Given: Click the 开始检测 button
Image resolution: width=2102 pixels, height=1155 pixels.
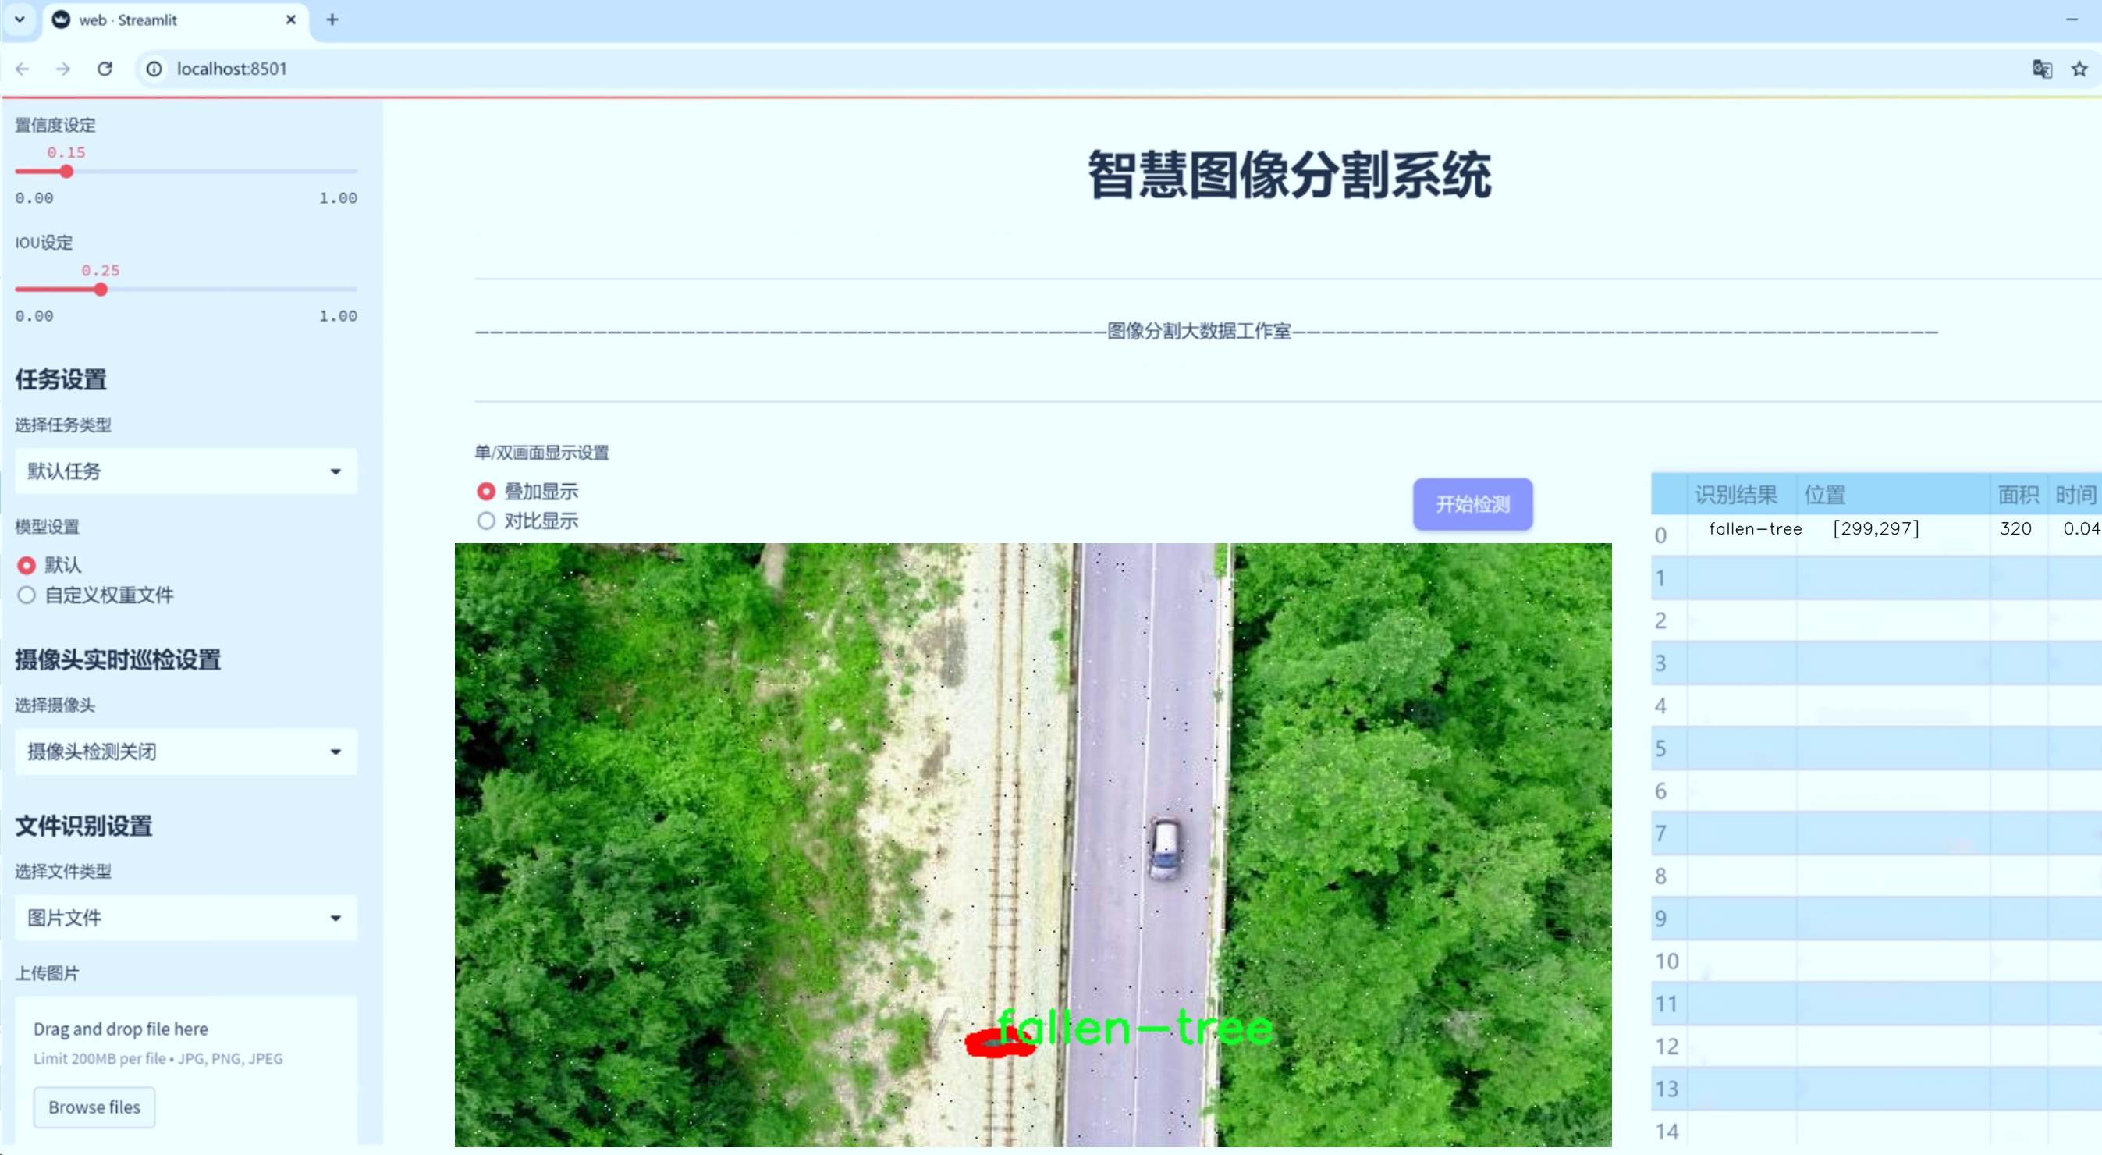Looking at the screenshot, I should [1473, 503].
